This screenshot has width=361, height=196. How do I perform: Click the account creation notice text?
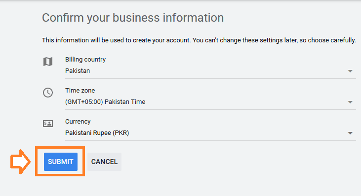click(199, 40)
